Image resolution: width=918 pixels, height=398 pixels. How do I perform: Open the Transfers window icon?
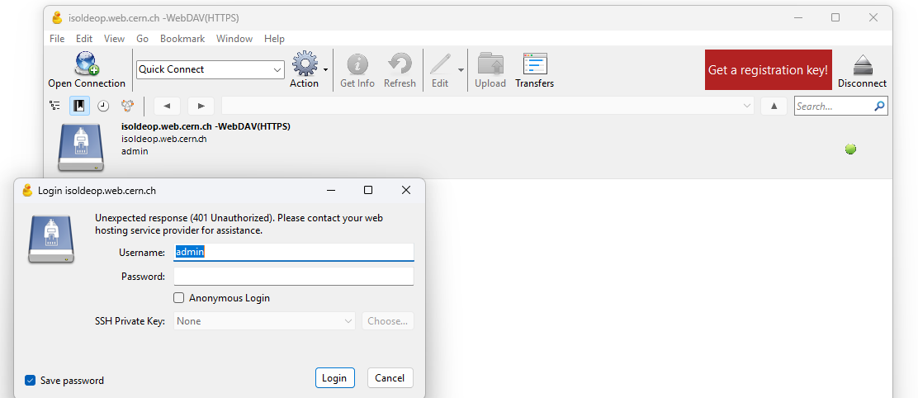point(535,64)
